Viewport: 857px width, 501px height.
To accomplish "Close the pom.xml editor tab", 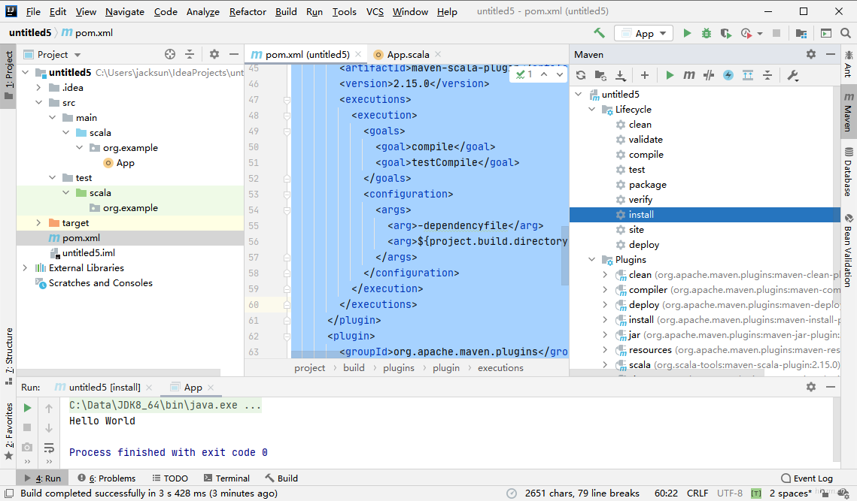I will click(358, 54).
